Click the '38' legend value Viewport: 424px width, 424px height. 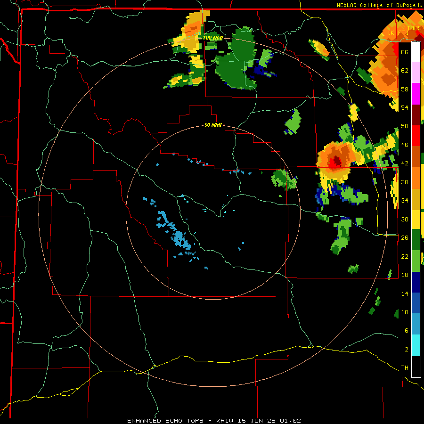tap(405, 182)
